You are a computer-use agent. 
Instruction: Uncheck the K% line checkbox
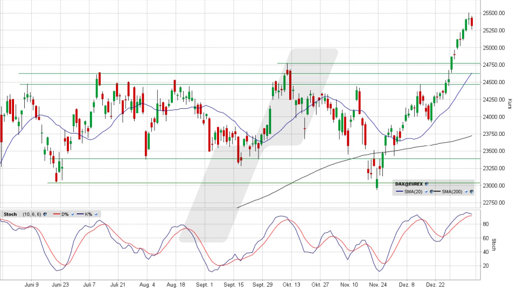coord(96,214)
